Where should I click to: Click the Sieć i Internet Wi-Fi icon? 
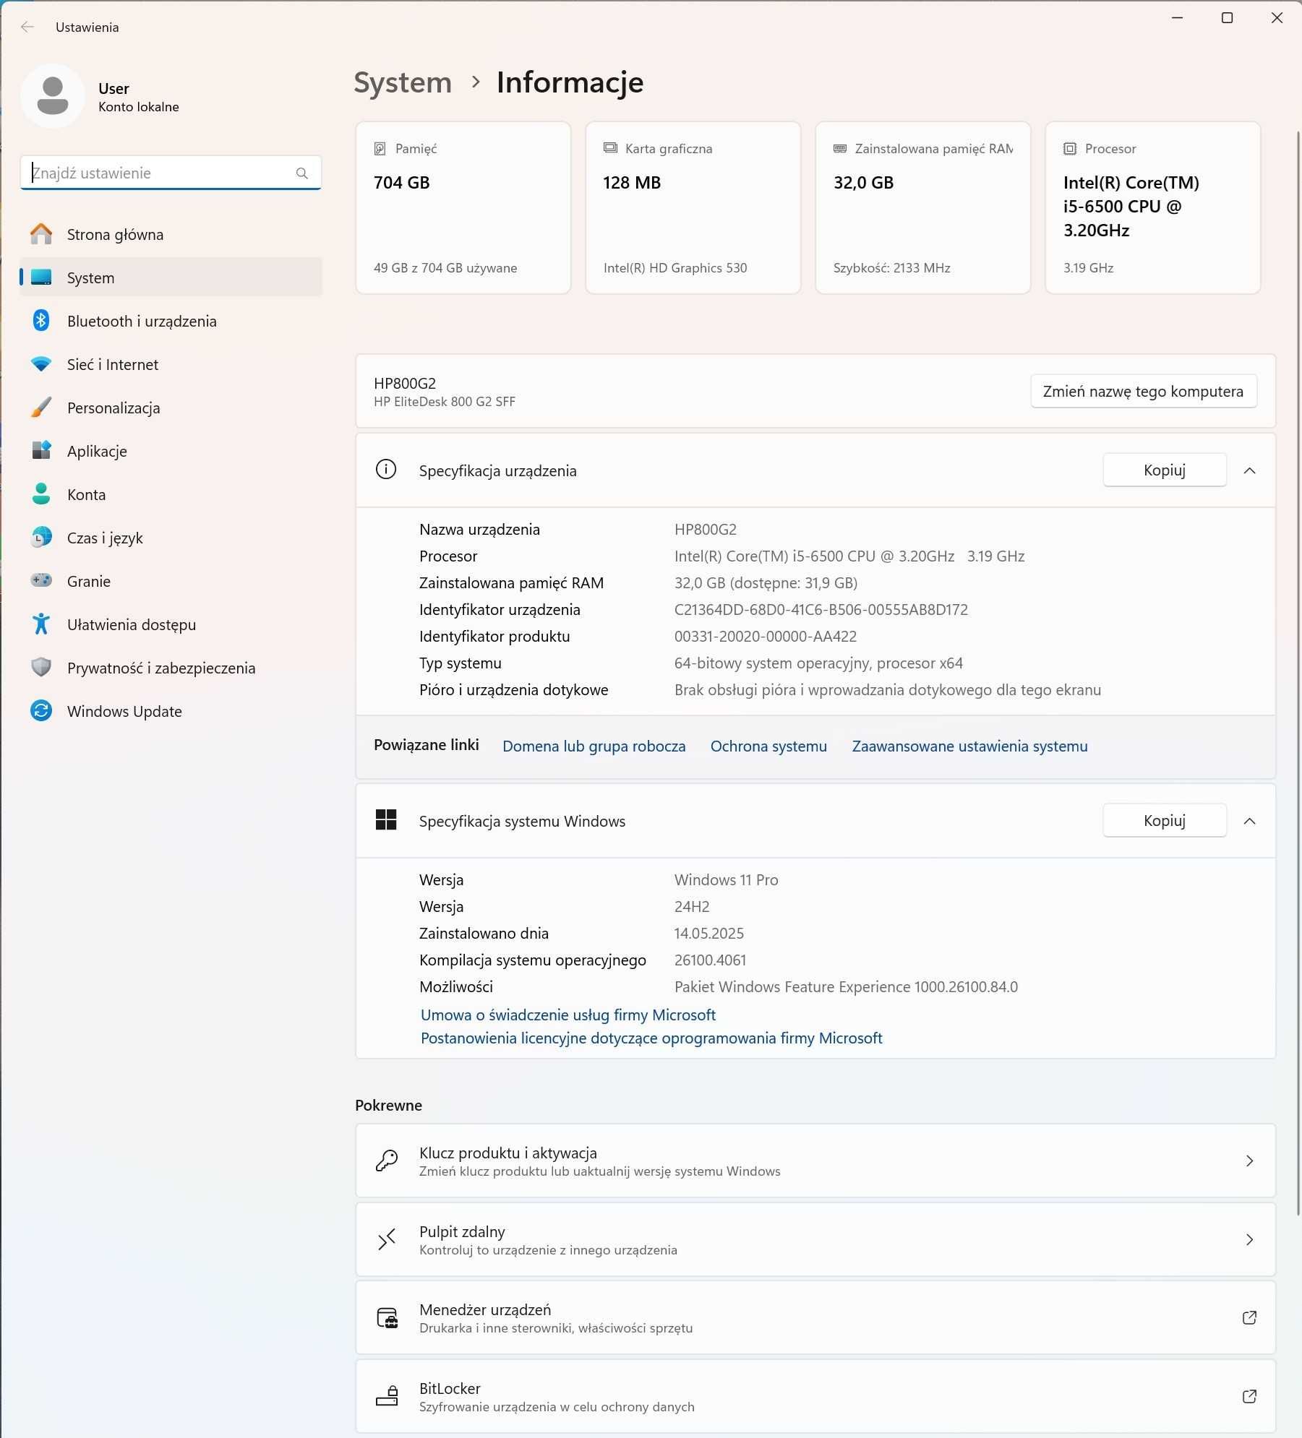[x=41, y=364]
